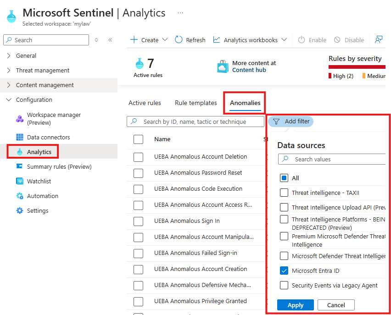Click the Analytics workbooks chart icon
This screenshot has height=315, width=391.
click(x=217, y=40)
